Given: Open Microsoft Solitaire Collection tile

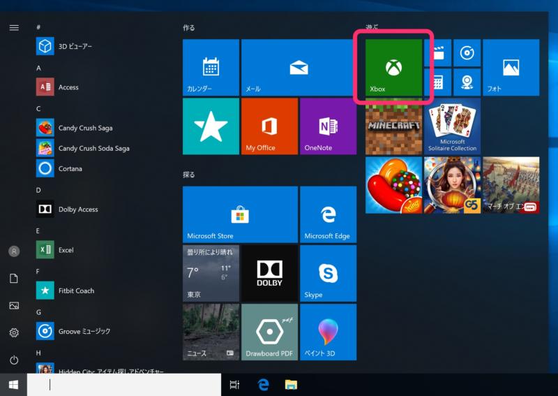Looking at the screenshot, I should point(452,126).
